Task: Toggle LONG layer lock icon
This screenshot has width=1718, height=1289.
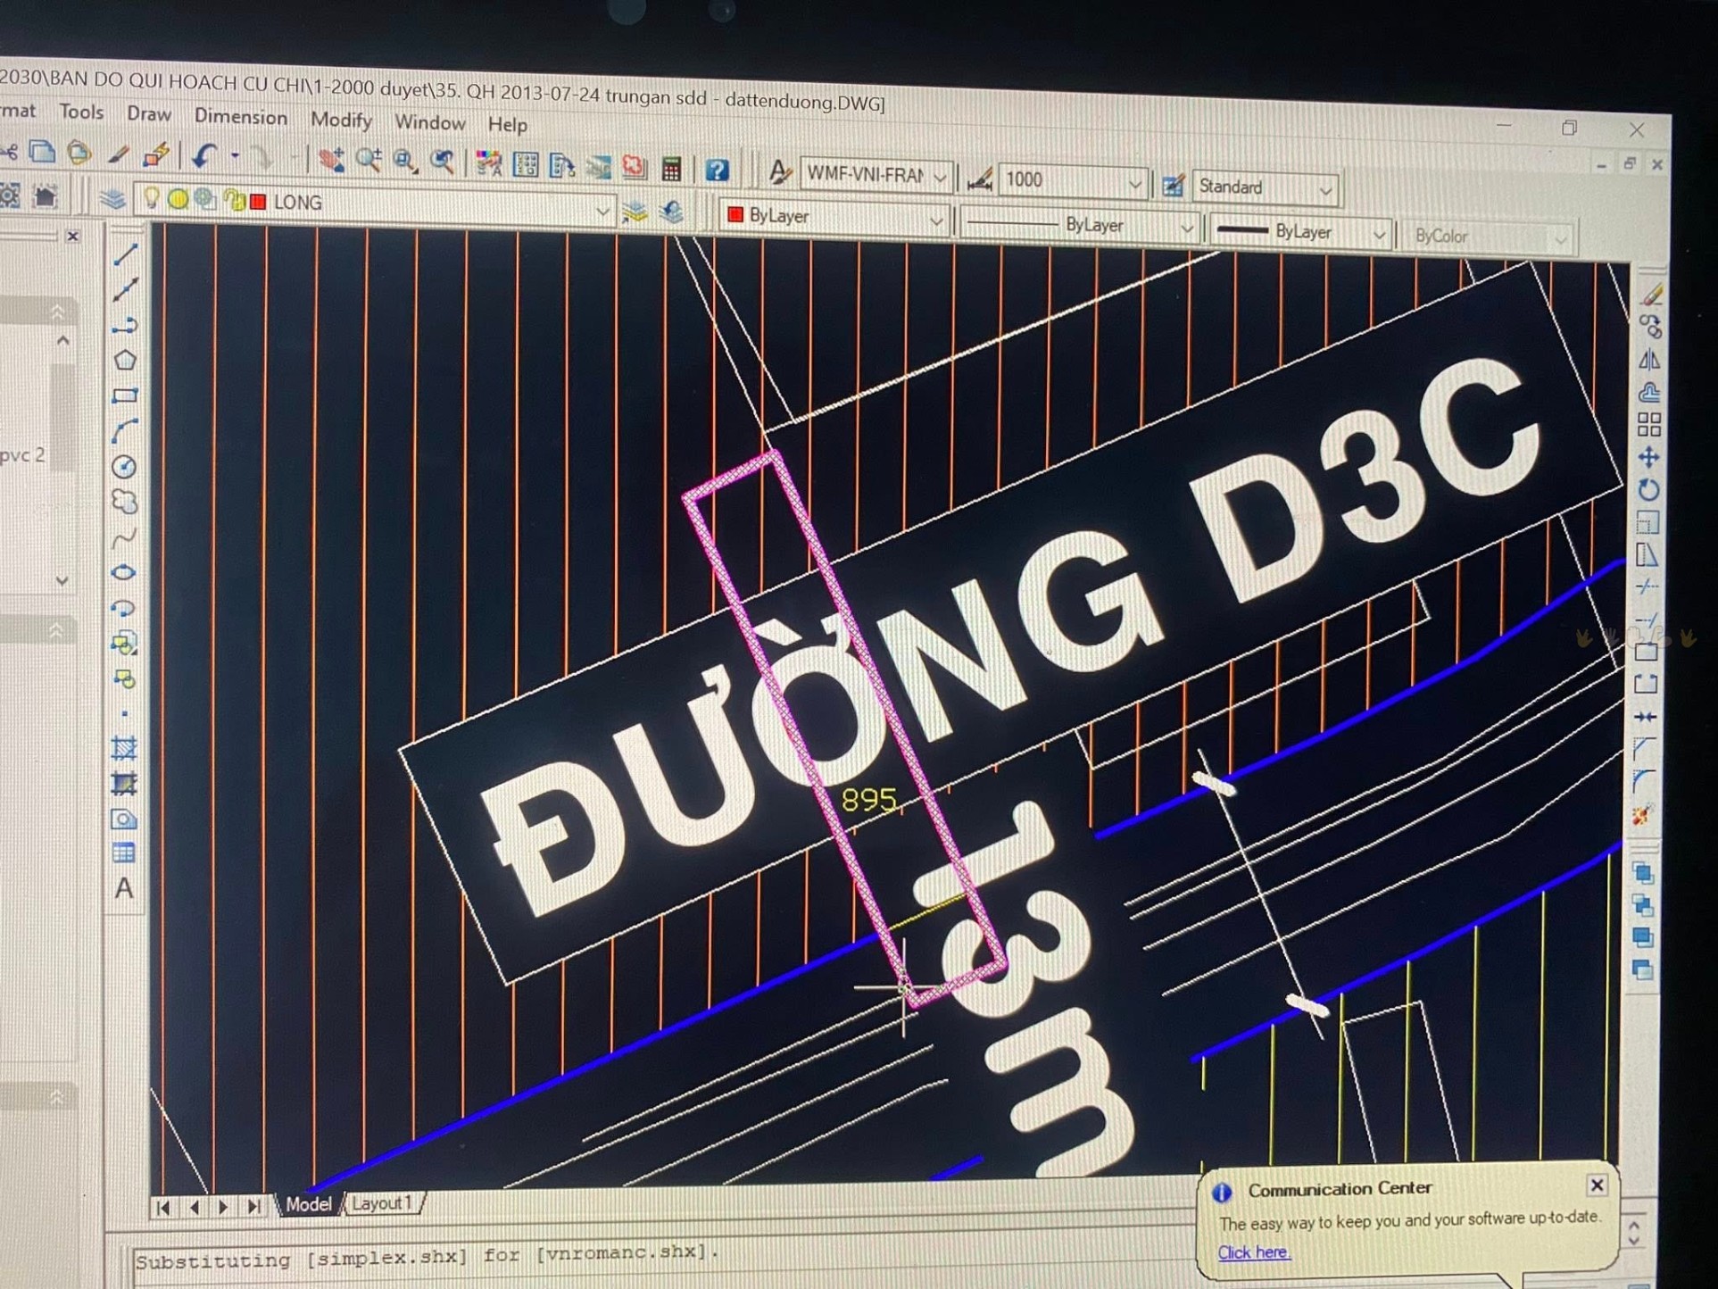Action: point(235,200)
